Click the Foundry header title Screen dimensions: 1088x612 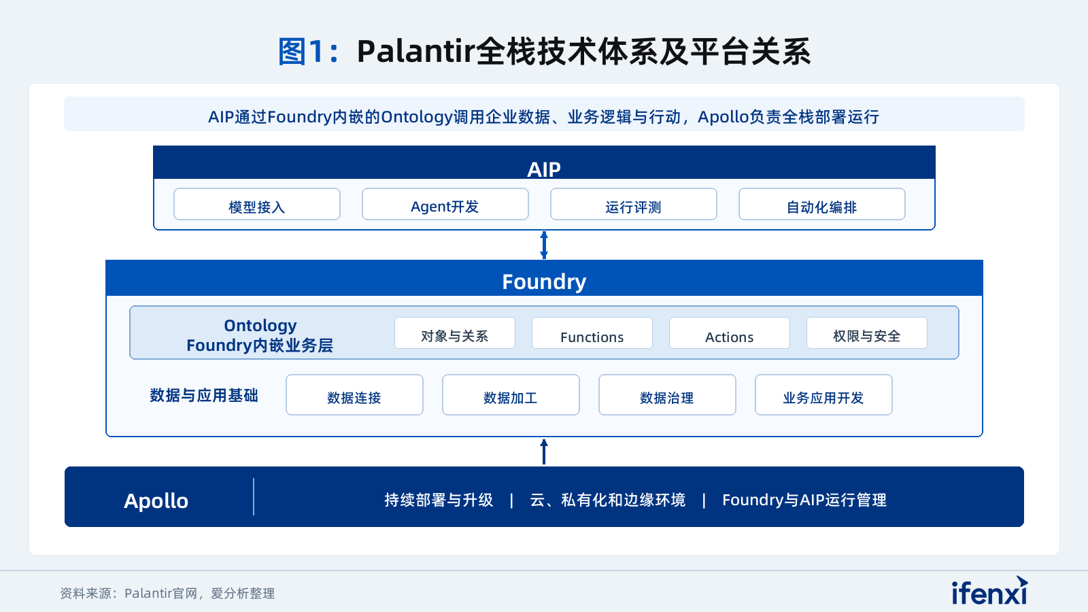(x=544, y=281)
